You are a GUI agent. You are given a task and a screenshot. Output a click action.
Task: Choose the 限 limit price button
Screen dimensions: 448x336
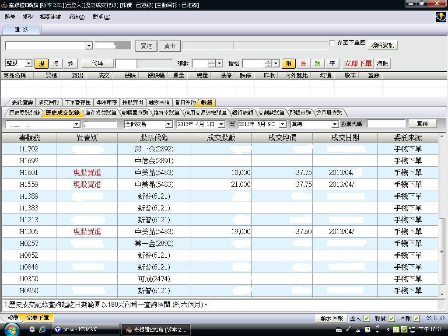coord(288,63)
